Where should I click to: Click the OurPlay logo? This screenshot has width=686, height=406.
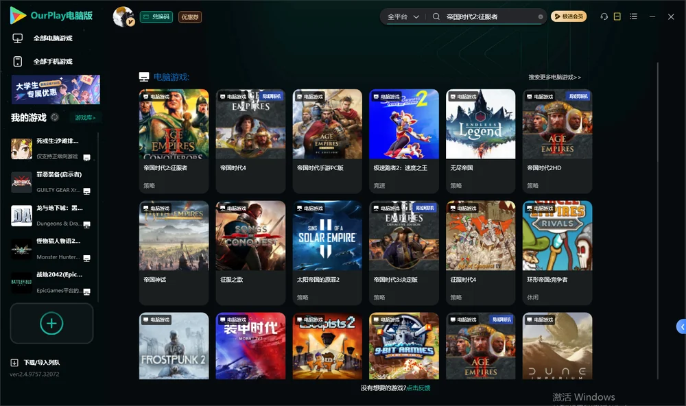click(51, 16)
